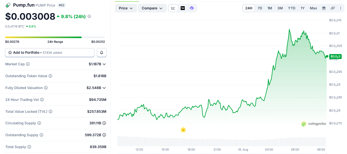Expand Market Cap chevron
The image size is (347, 154).
[x=104, y=64]
